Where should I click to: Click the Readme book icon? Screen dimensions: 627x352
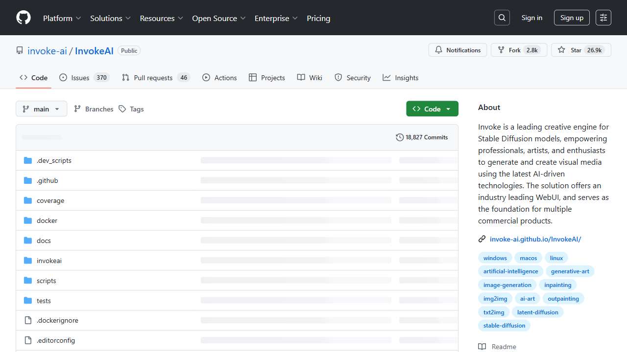482,347
